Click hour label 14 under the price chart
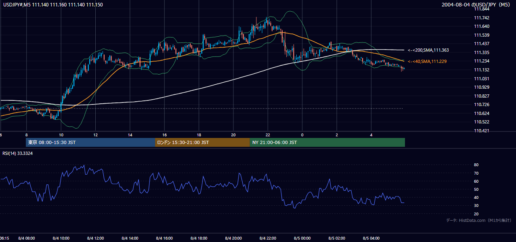Image resolution: width=516 pixels, height=242 pixels. coord(130,135)
